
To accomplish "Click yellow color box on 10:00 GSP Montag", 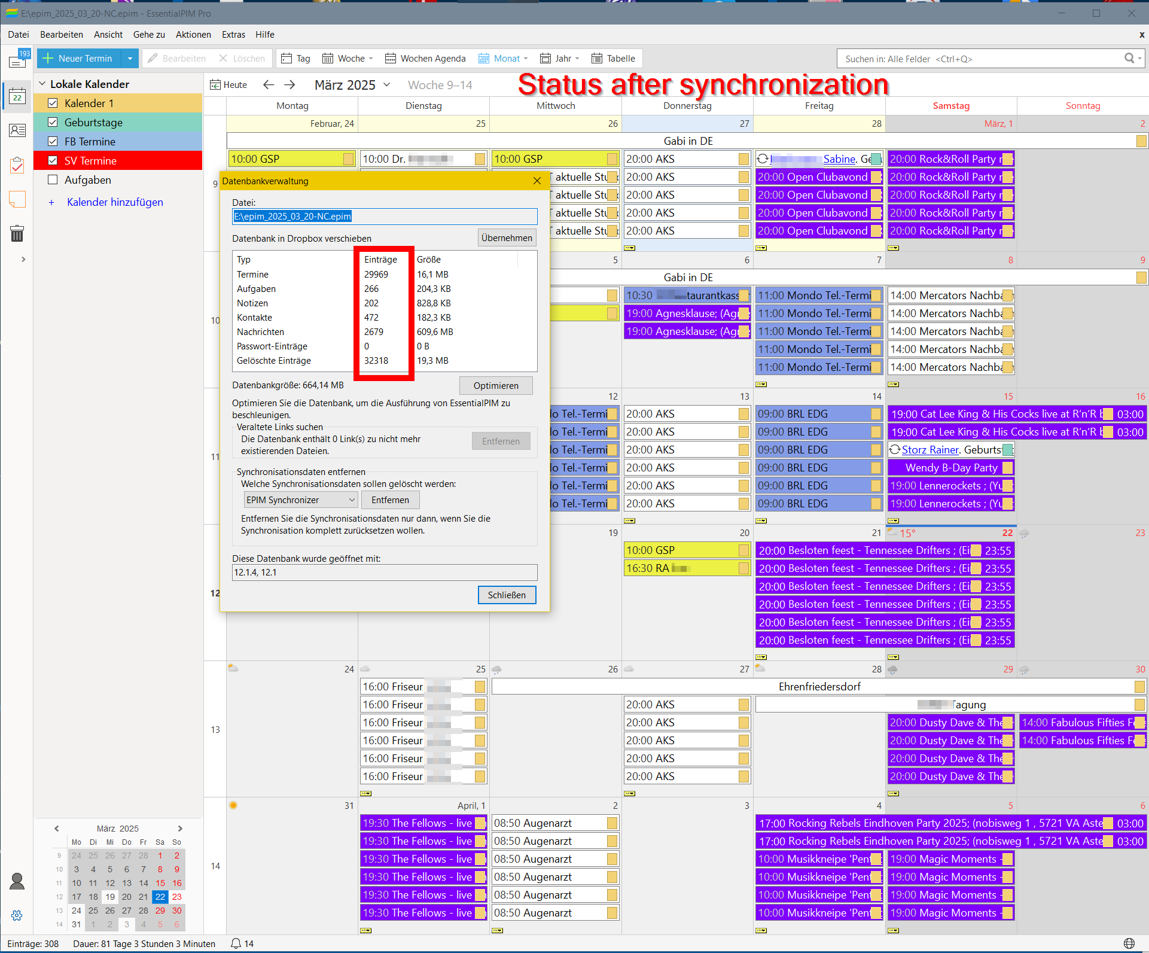I will tap(348, 159).
